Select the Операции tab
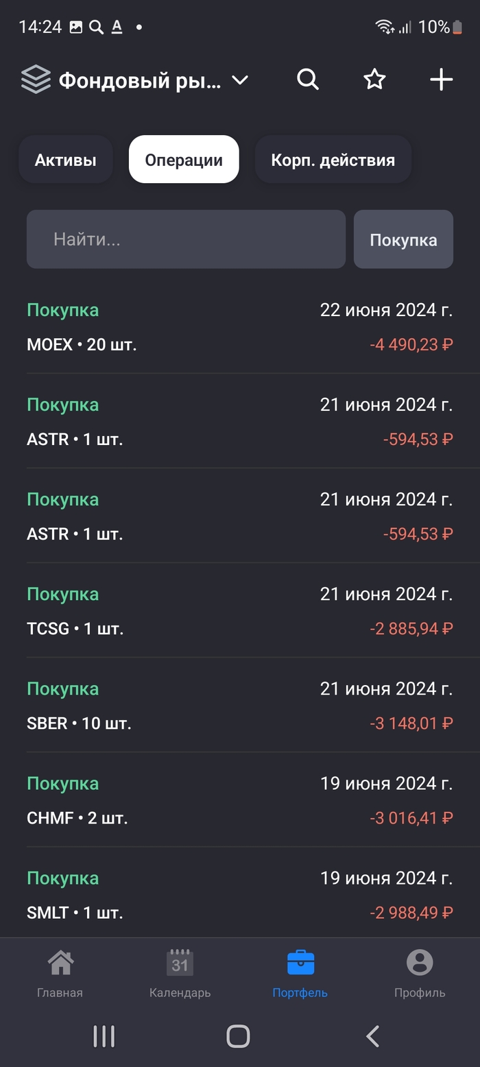This screenshot has height=1067, width=480. 184,160
